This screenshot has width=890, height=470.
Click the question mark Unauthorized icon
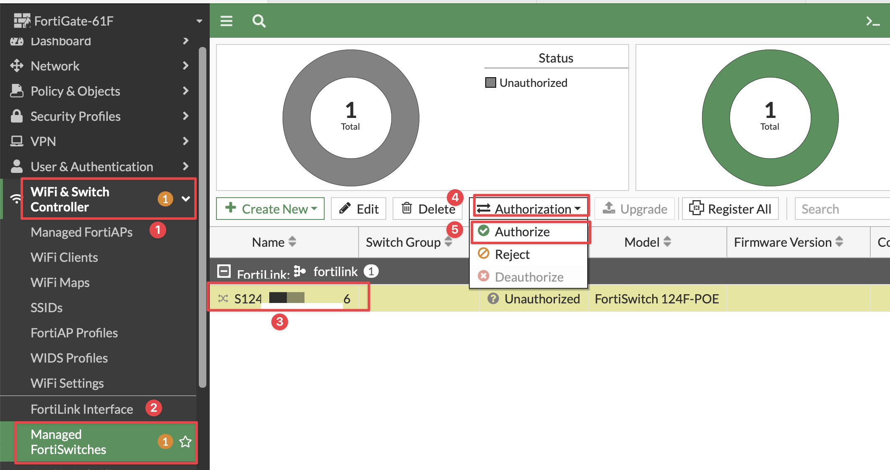tap(493, 298)
